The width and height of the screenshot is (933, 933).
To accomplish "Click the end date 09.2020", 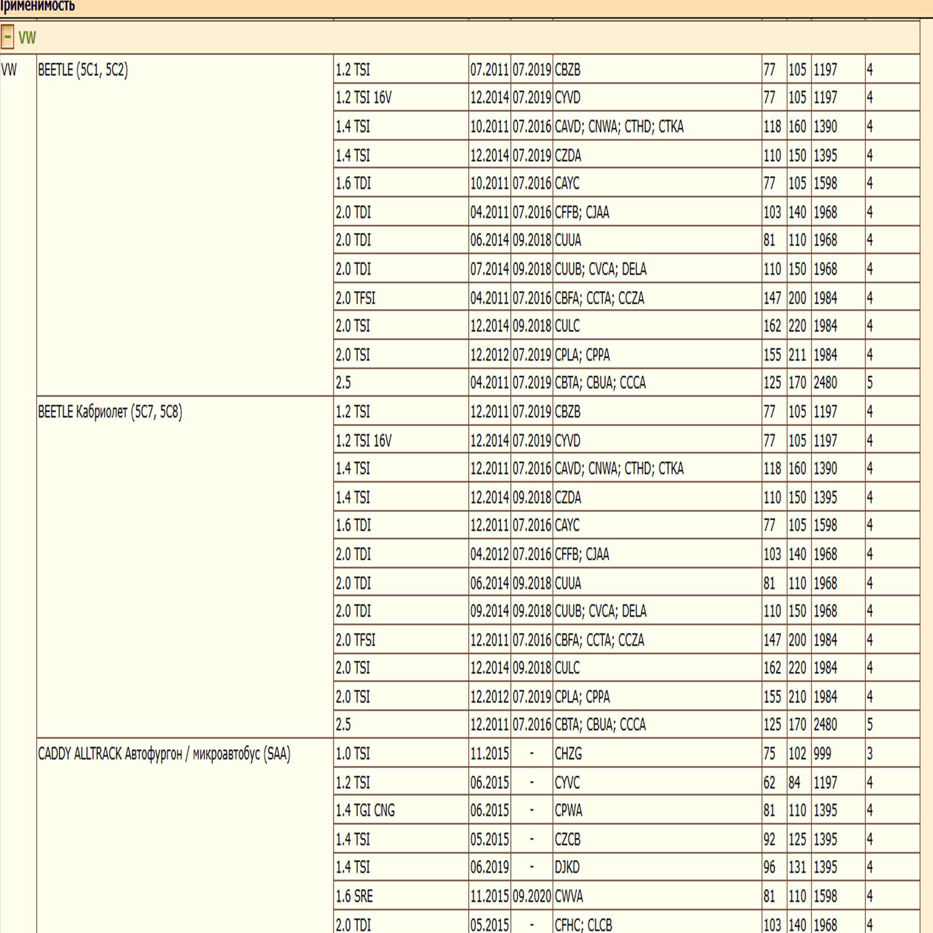I will [532, 896].
